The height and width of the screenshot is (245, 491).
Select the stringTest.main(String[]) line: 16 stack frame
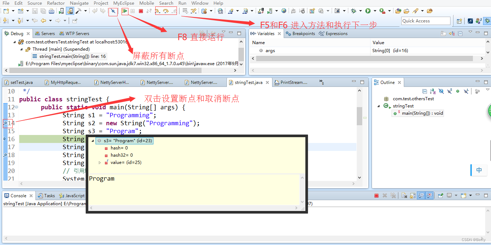(69, 56)
